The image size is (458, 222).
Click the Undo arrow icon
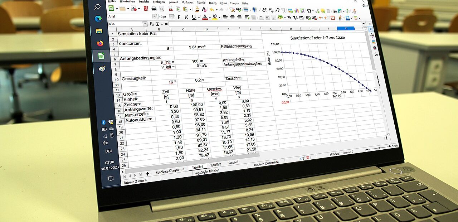(212, 9)
